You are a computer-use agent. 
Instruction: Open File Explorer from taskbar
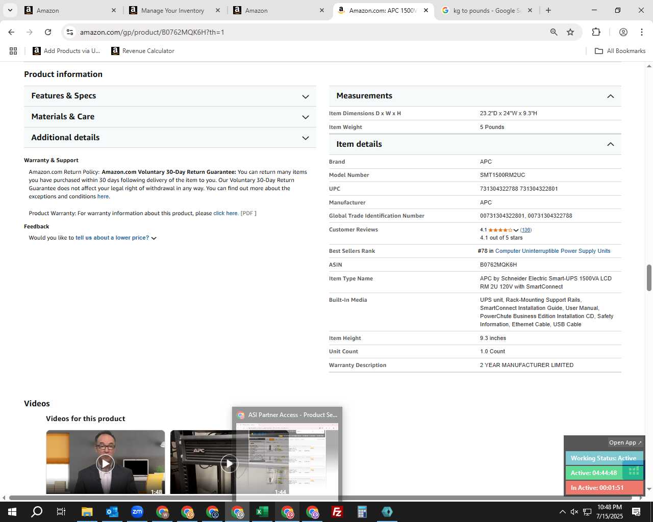tap(87, 512)
